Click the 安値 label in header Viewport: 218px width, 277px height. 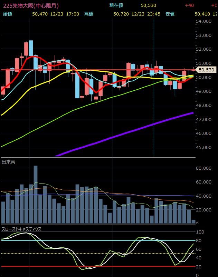(x=170, y=14)
